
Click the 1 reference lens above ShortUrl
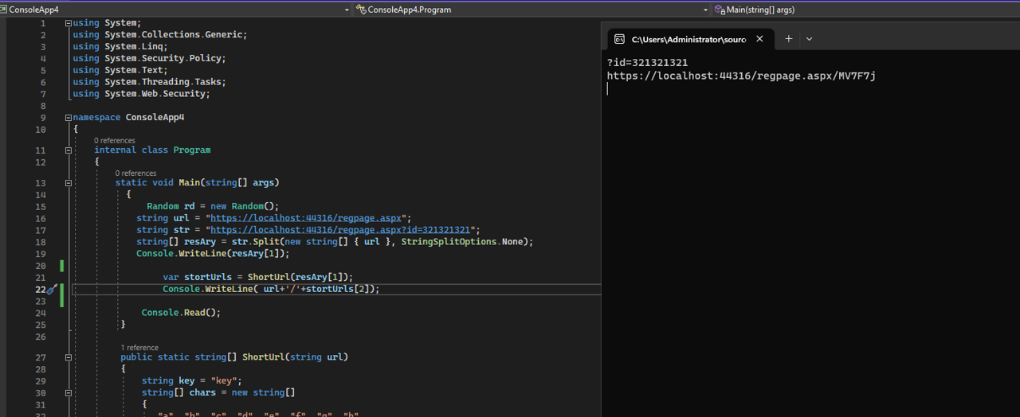[139, 348]
